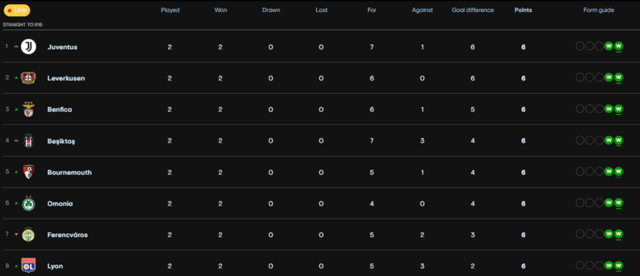Click rank number 1 beside Juventus
This screenshot has height=276, width=640.
coord(6,46)
